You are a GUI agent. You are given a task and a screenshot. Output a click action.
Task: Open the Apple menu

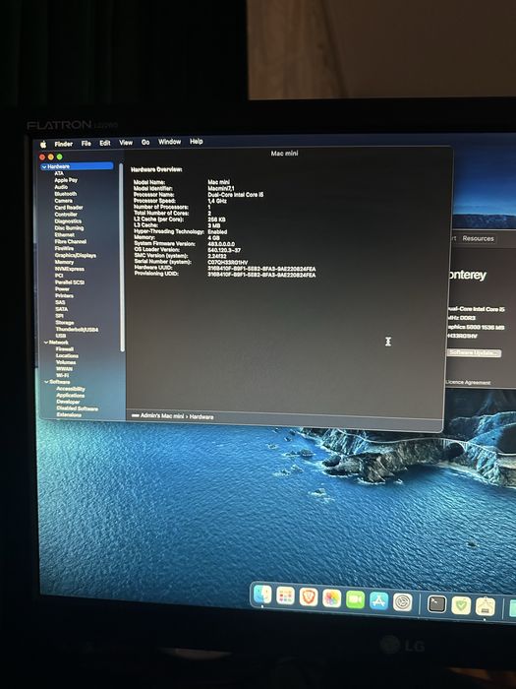pos(43,145)
